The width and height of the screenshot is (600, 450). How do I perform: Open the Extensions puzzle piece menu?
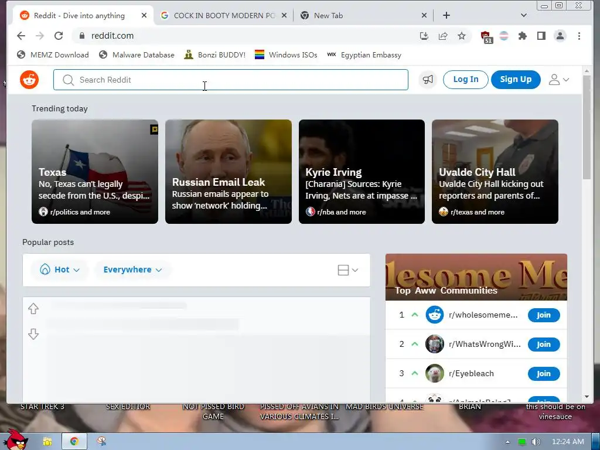coord(522,36)
